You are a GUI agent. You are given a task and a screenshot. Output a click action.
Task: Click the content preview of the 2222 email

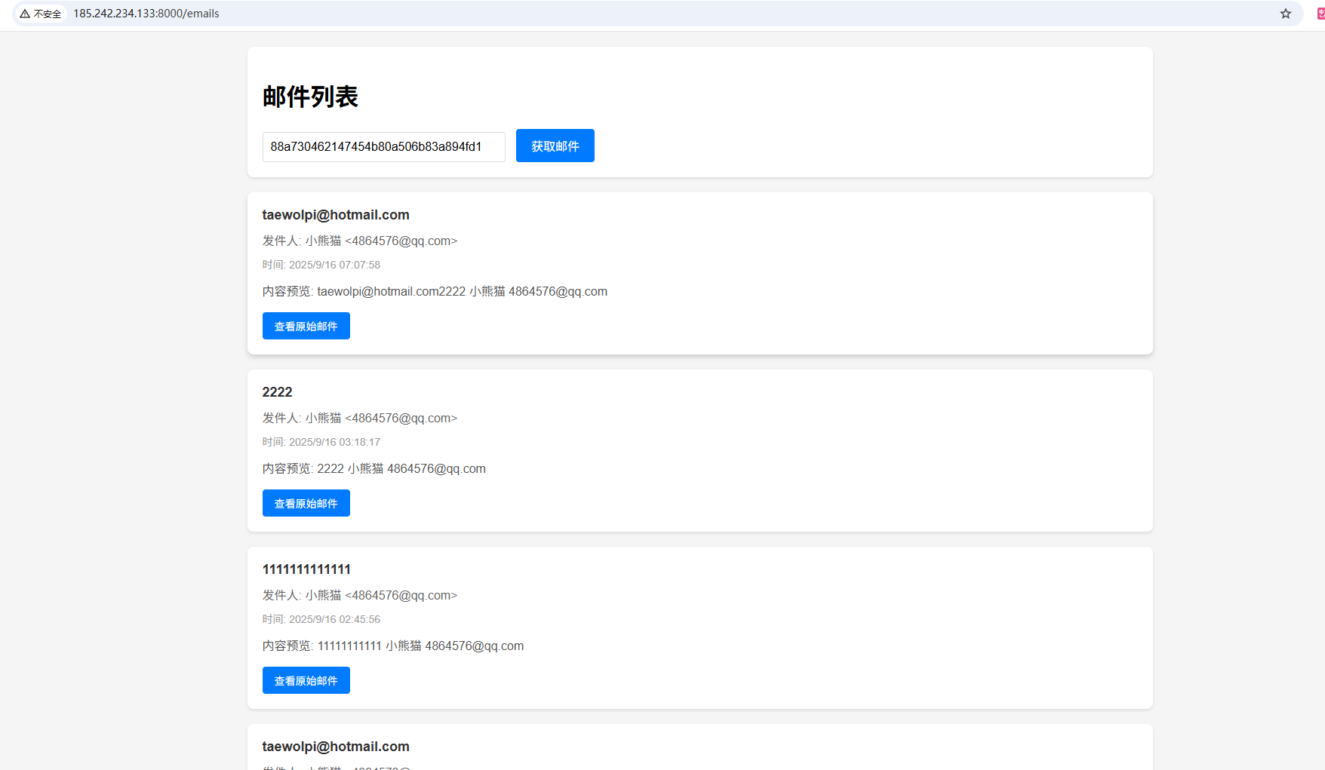click(x=374, y=468)
